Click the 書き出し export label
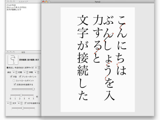 [x=10, y=68]
